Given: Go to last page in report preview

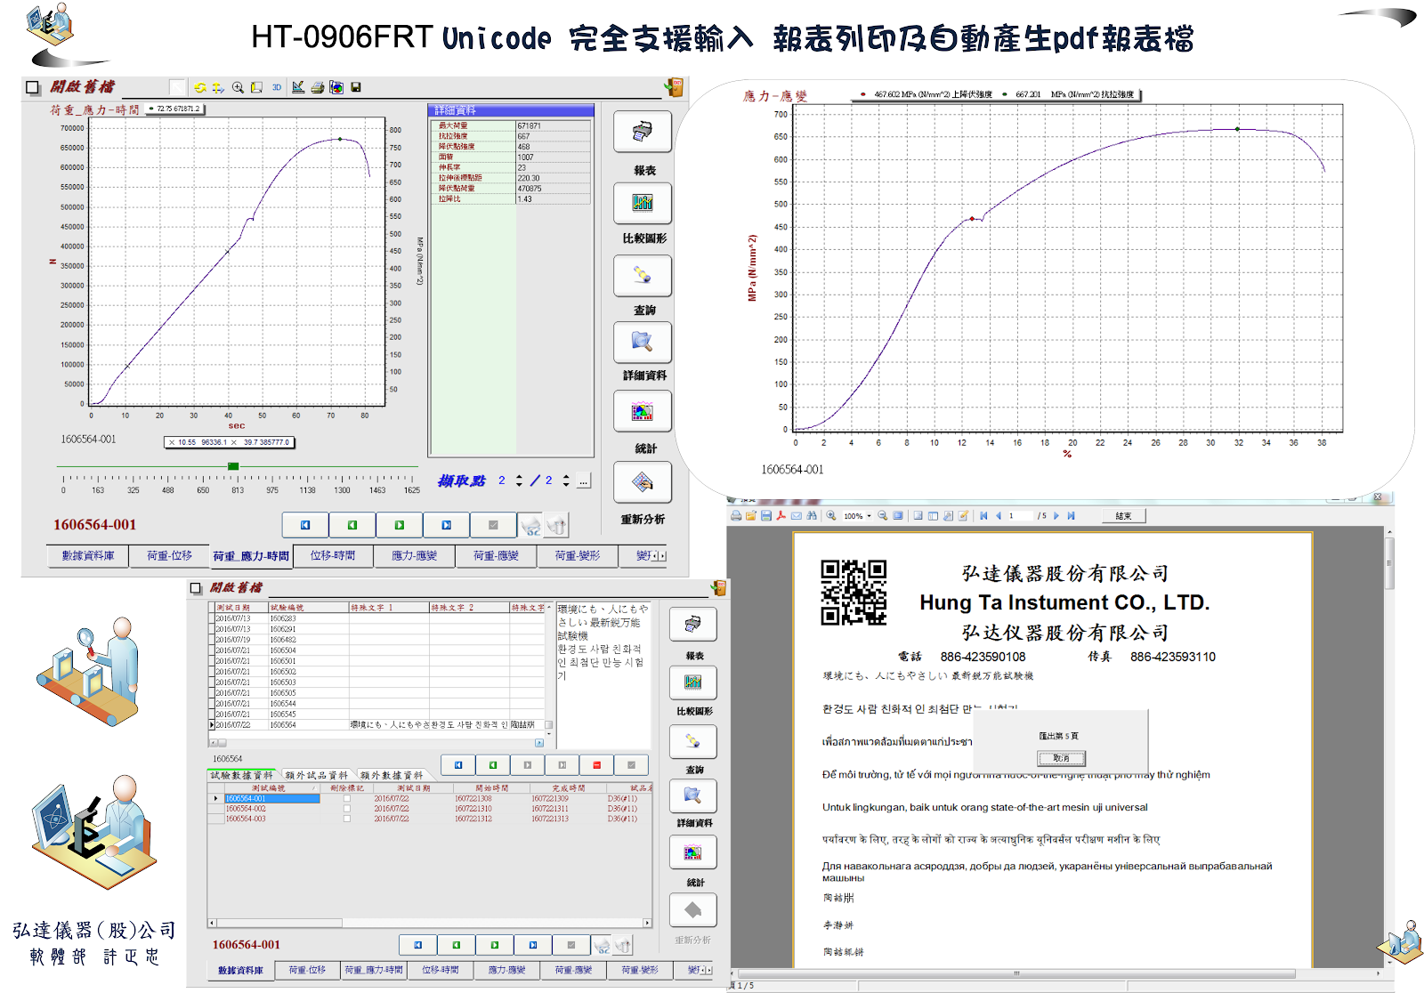Looking at the screenshot, I should [x=1071, y=516].
